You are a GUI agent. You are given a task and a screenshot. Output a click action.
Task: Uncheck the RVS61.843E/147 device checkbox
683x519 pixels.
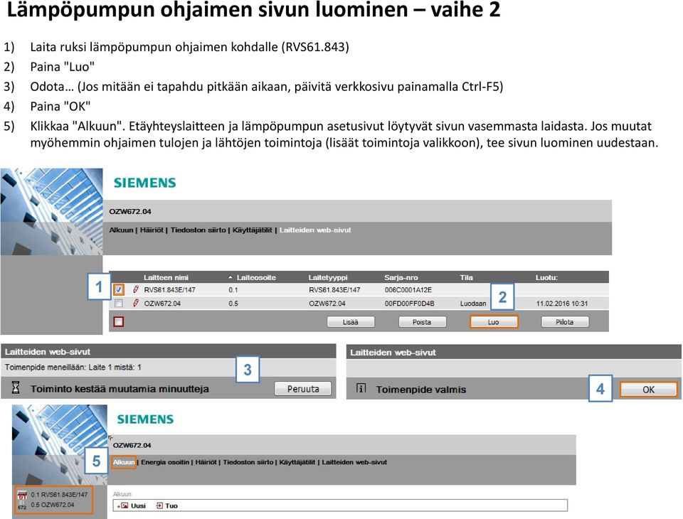pyautogui.click(x=119, y=289)
